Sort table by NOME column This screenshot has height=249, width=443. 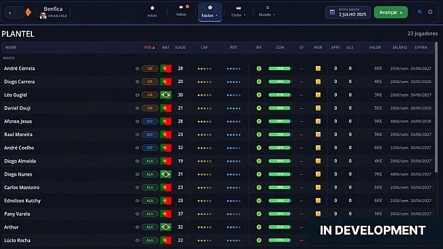pyautogui.click(x=11, y=48)
